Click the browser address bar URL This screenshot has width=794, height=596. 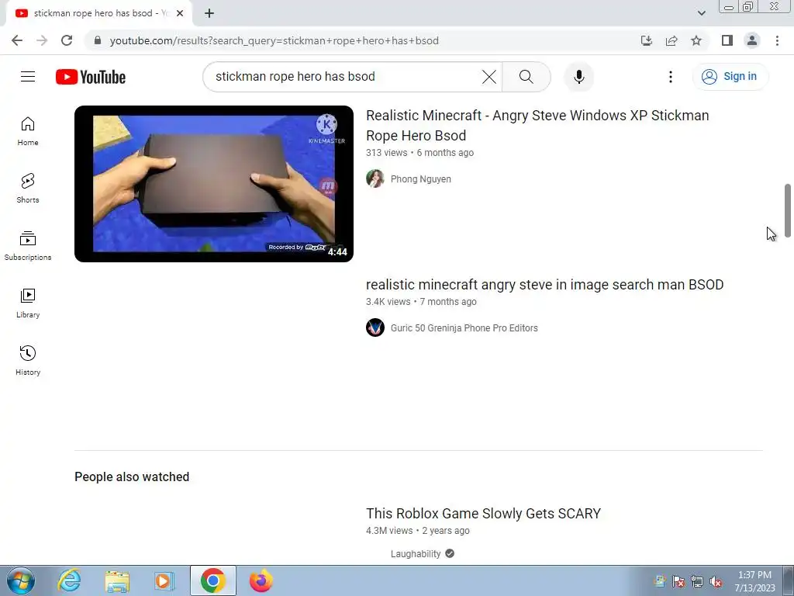pyautogui.click(x=274, y=40)
